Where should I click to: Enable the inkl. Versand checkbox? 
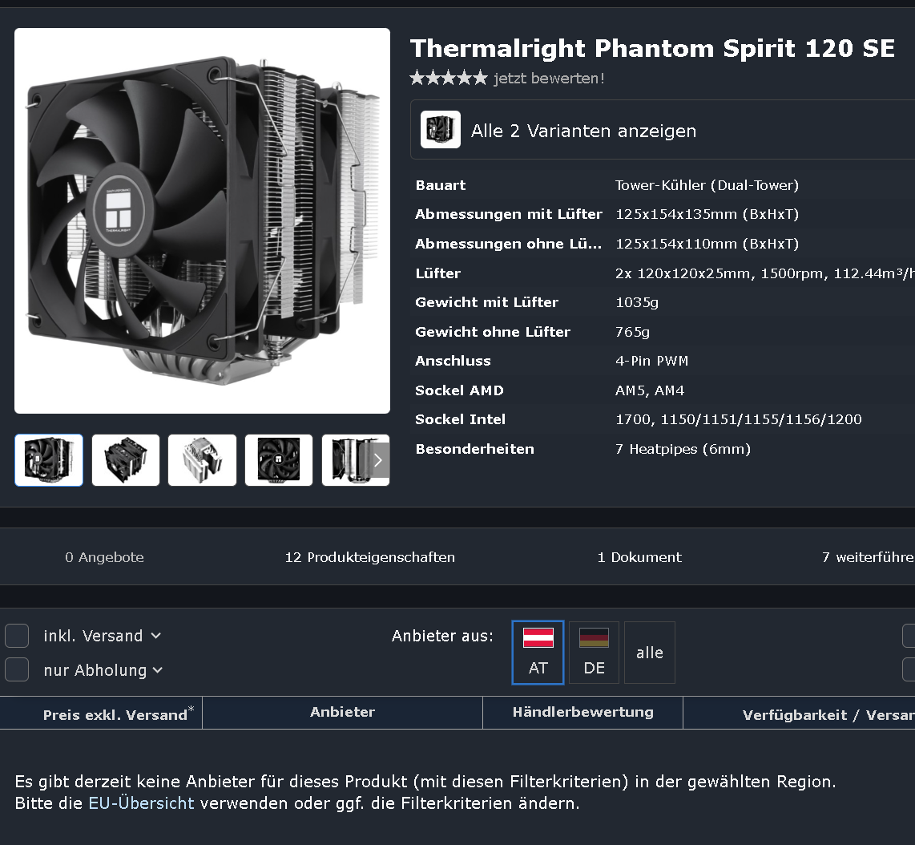(17, 636)
